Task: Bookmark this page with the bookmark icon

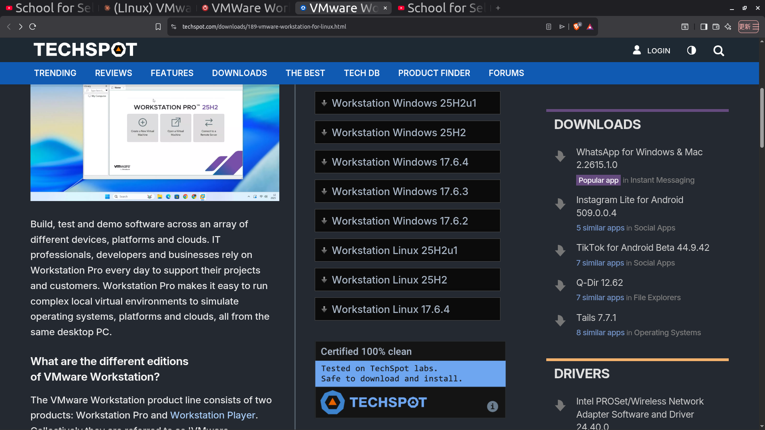Action: pos(158,27)
